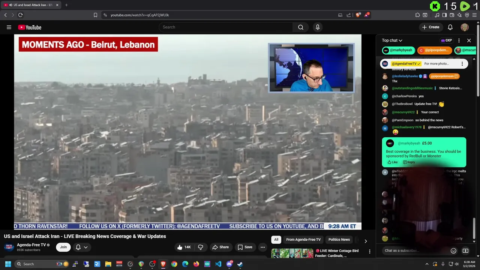Image resolution: width=480 pixels, height=270 pixels.
Task: Open Visual Studio Code from the taskbar
Action: (x=218, y=264)
